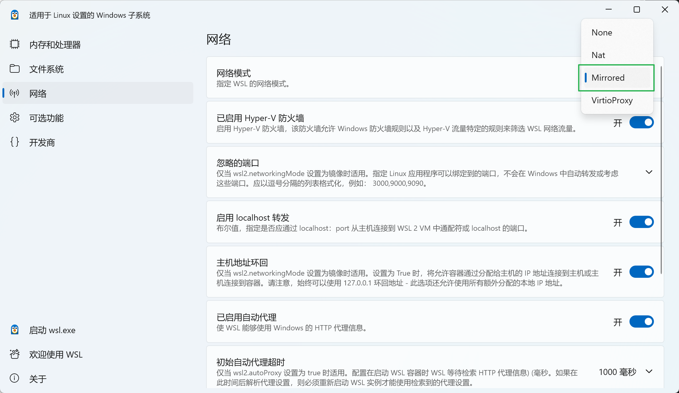
Task: Click the antenna icon beside 网络
Action: pos(14,93)
